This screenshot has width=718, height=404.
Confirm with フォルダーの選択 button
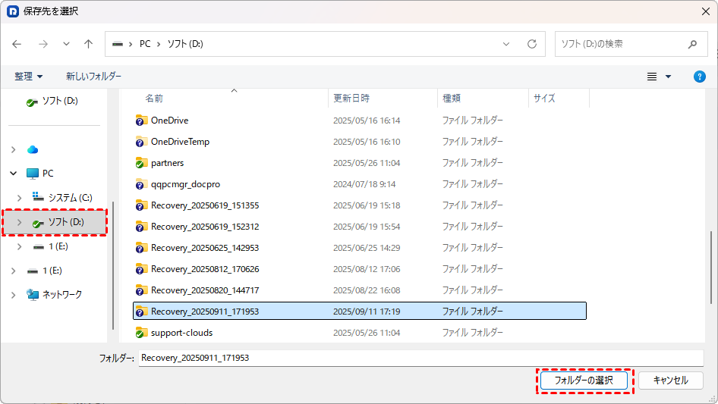584,381
